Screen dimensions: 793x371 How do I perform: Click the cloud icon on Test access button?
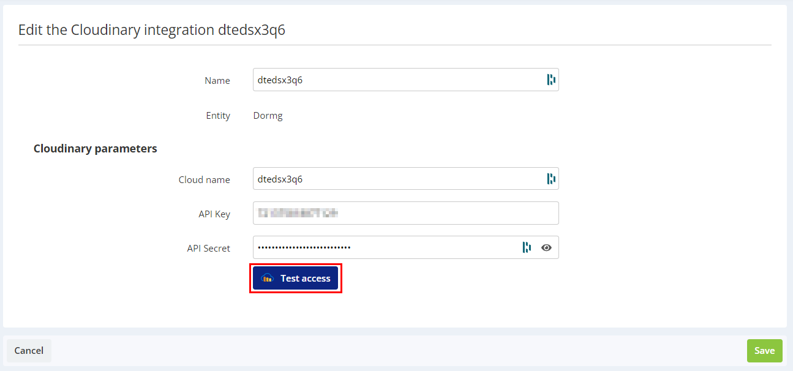tap(267, 279)
